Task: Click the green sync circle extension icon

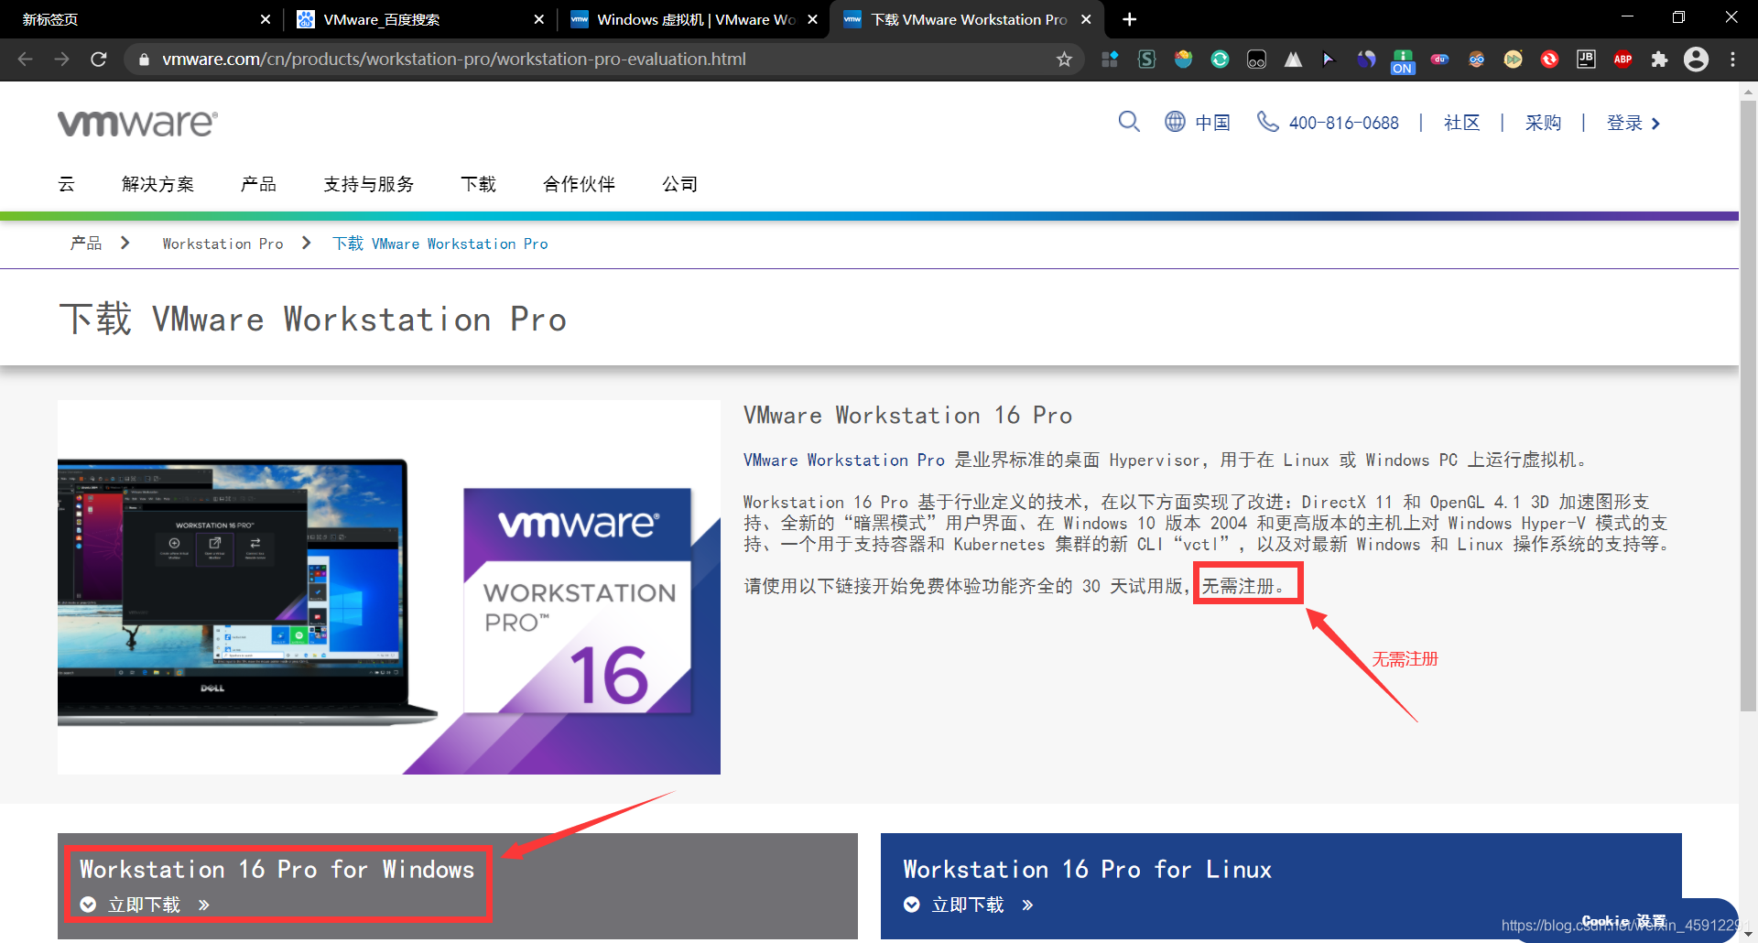Action: pos(1220,60)
